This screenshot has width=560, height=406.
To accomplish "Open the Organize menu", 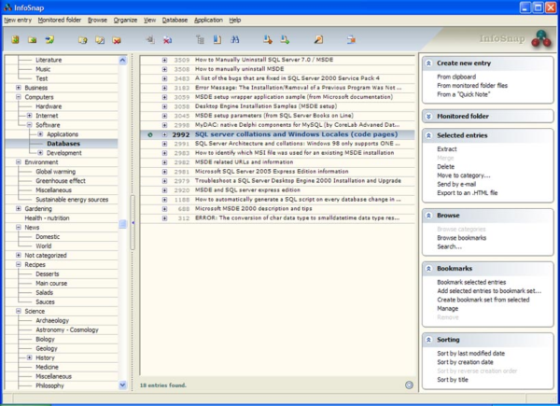I will click(x=125, y=20).
